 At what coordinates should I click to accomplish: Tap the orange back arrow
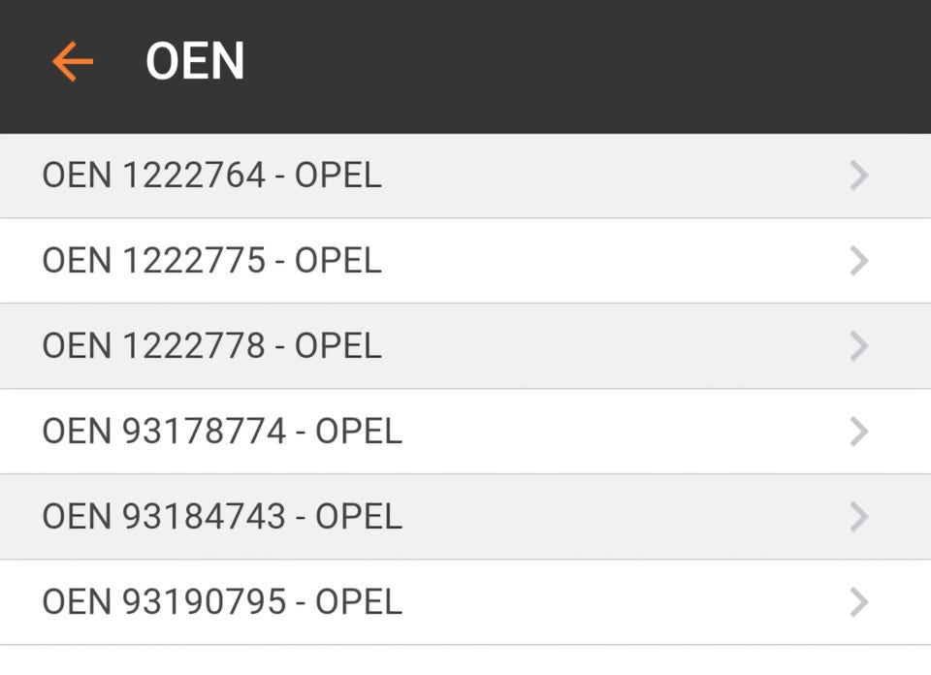click(x=73, y=62)
